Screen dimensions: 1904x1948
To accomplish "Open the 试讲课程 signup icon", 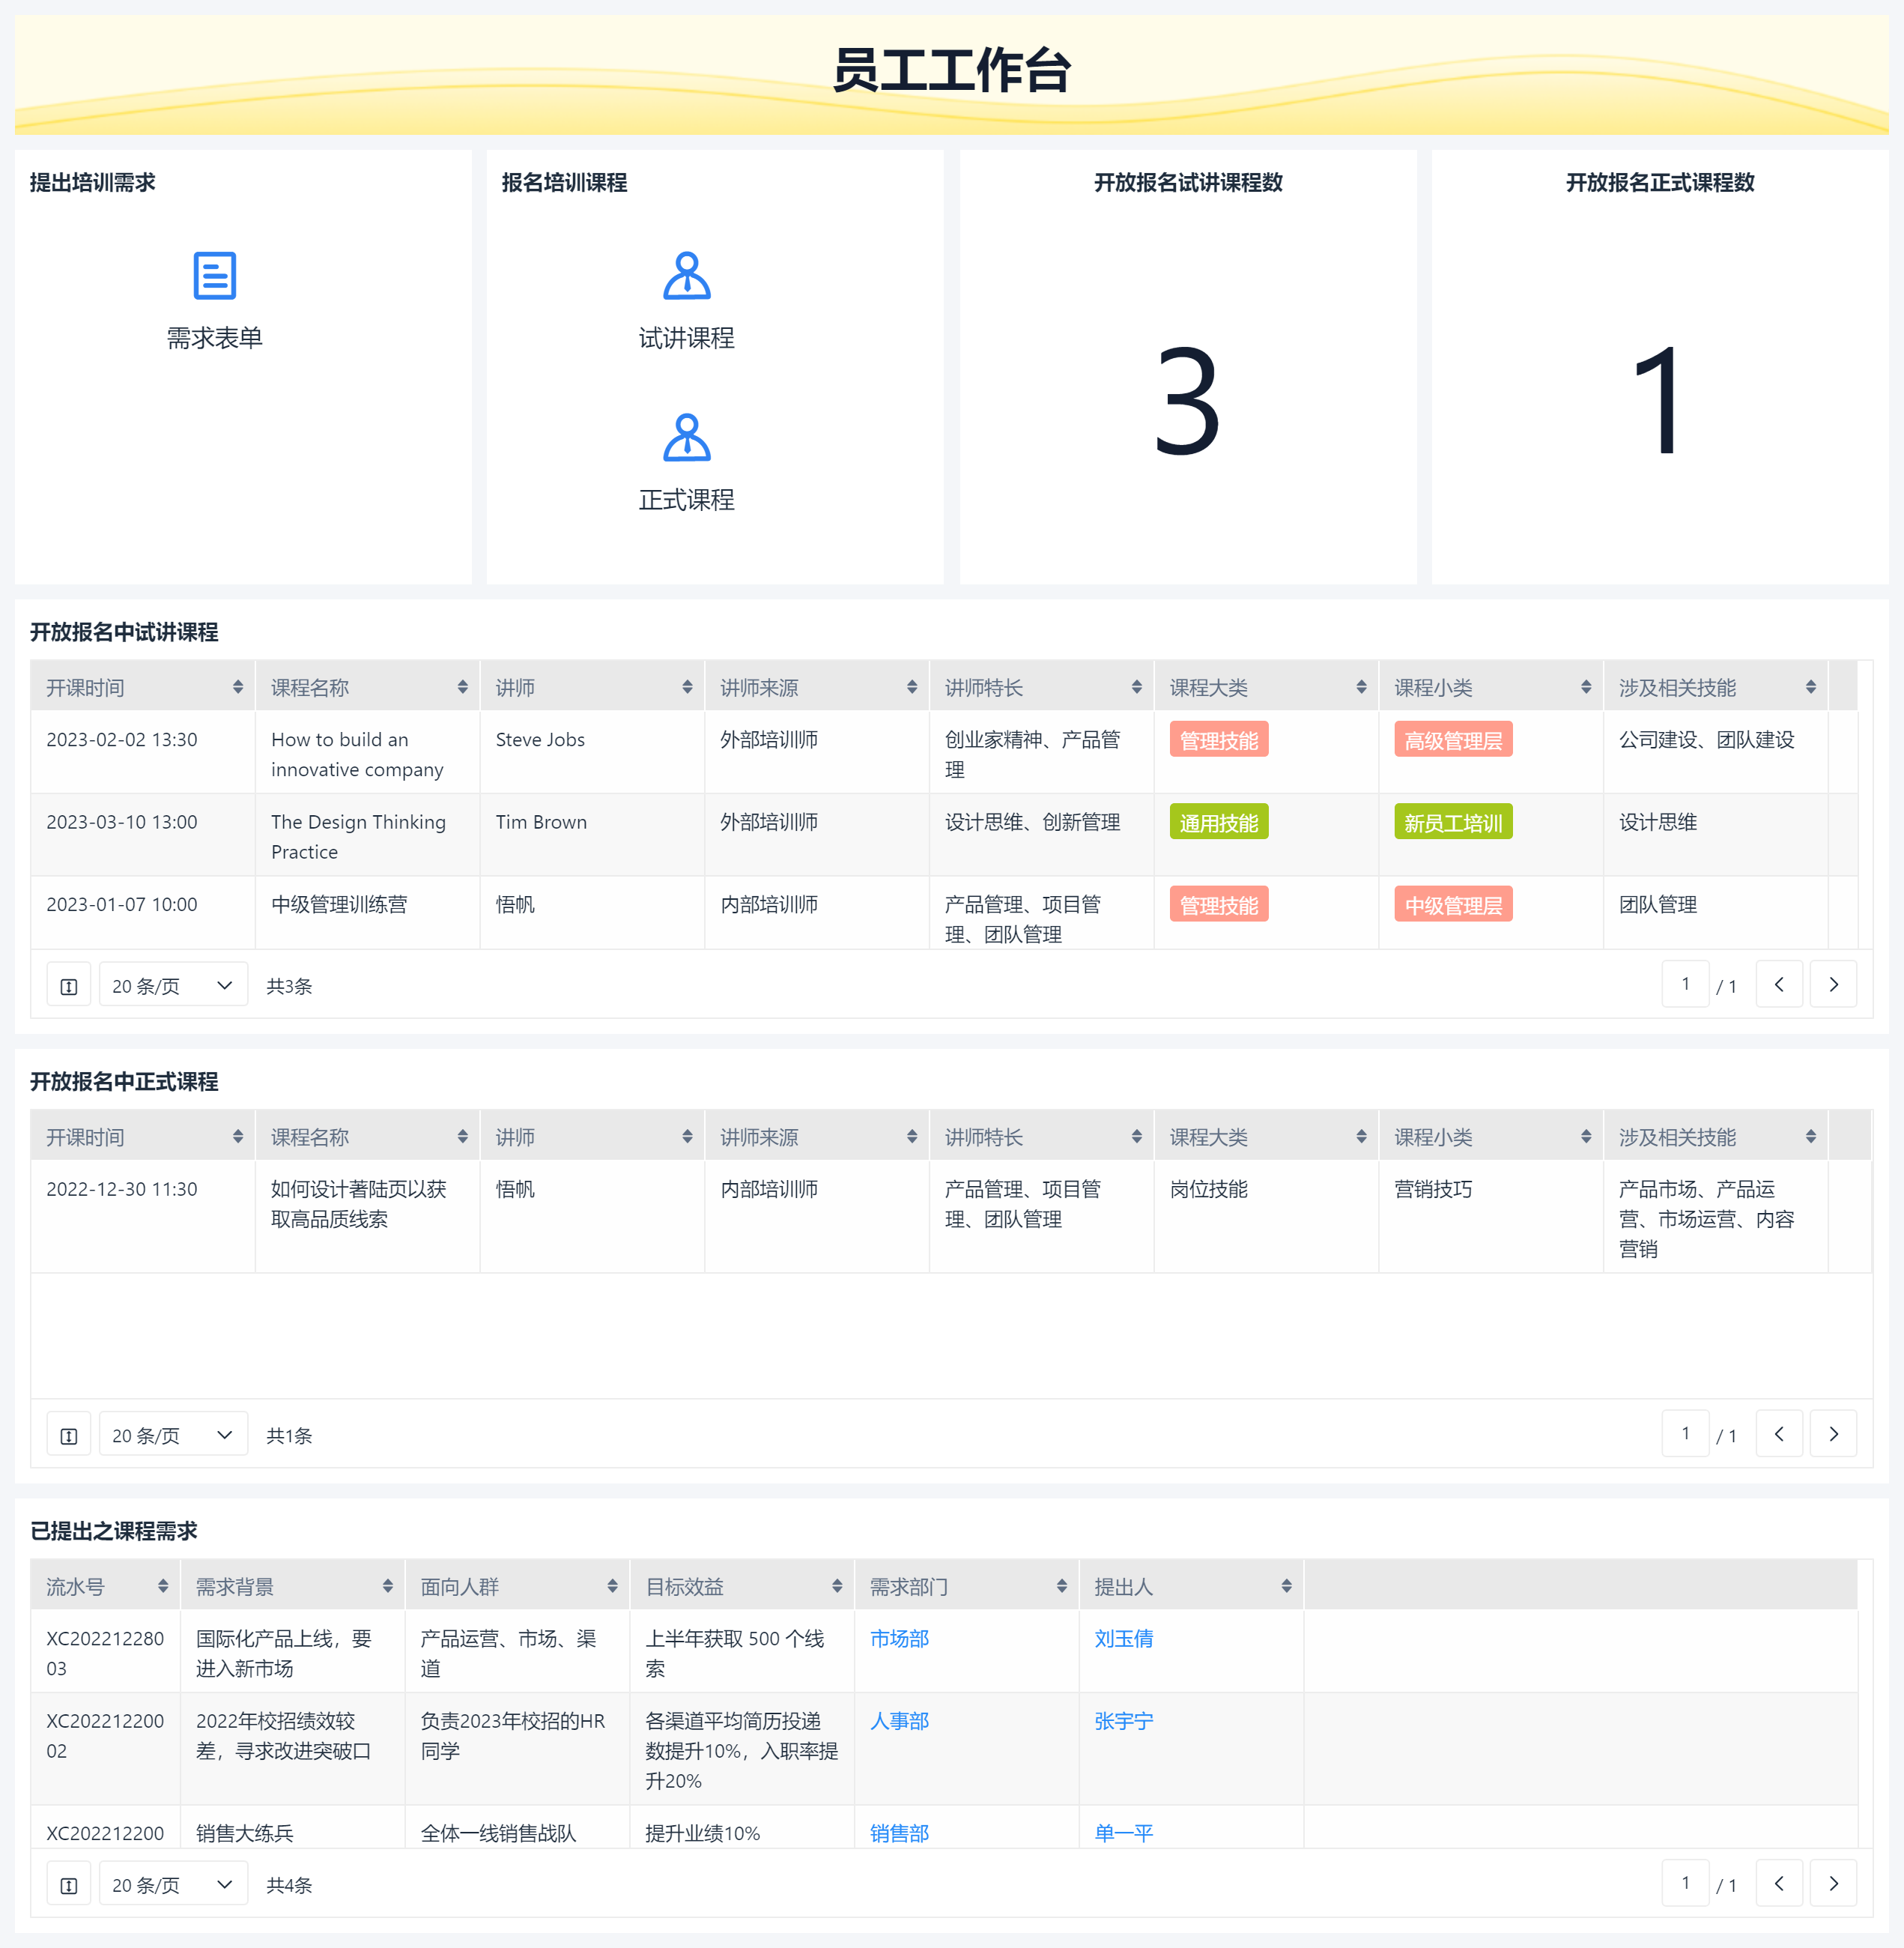I will (x=686, y=276).
